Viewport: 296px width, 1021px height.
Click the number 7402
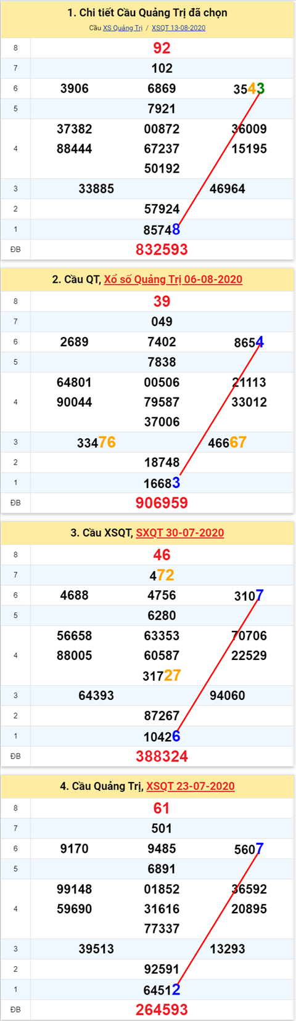(162, 342)
